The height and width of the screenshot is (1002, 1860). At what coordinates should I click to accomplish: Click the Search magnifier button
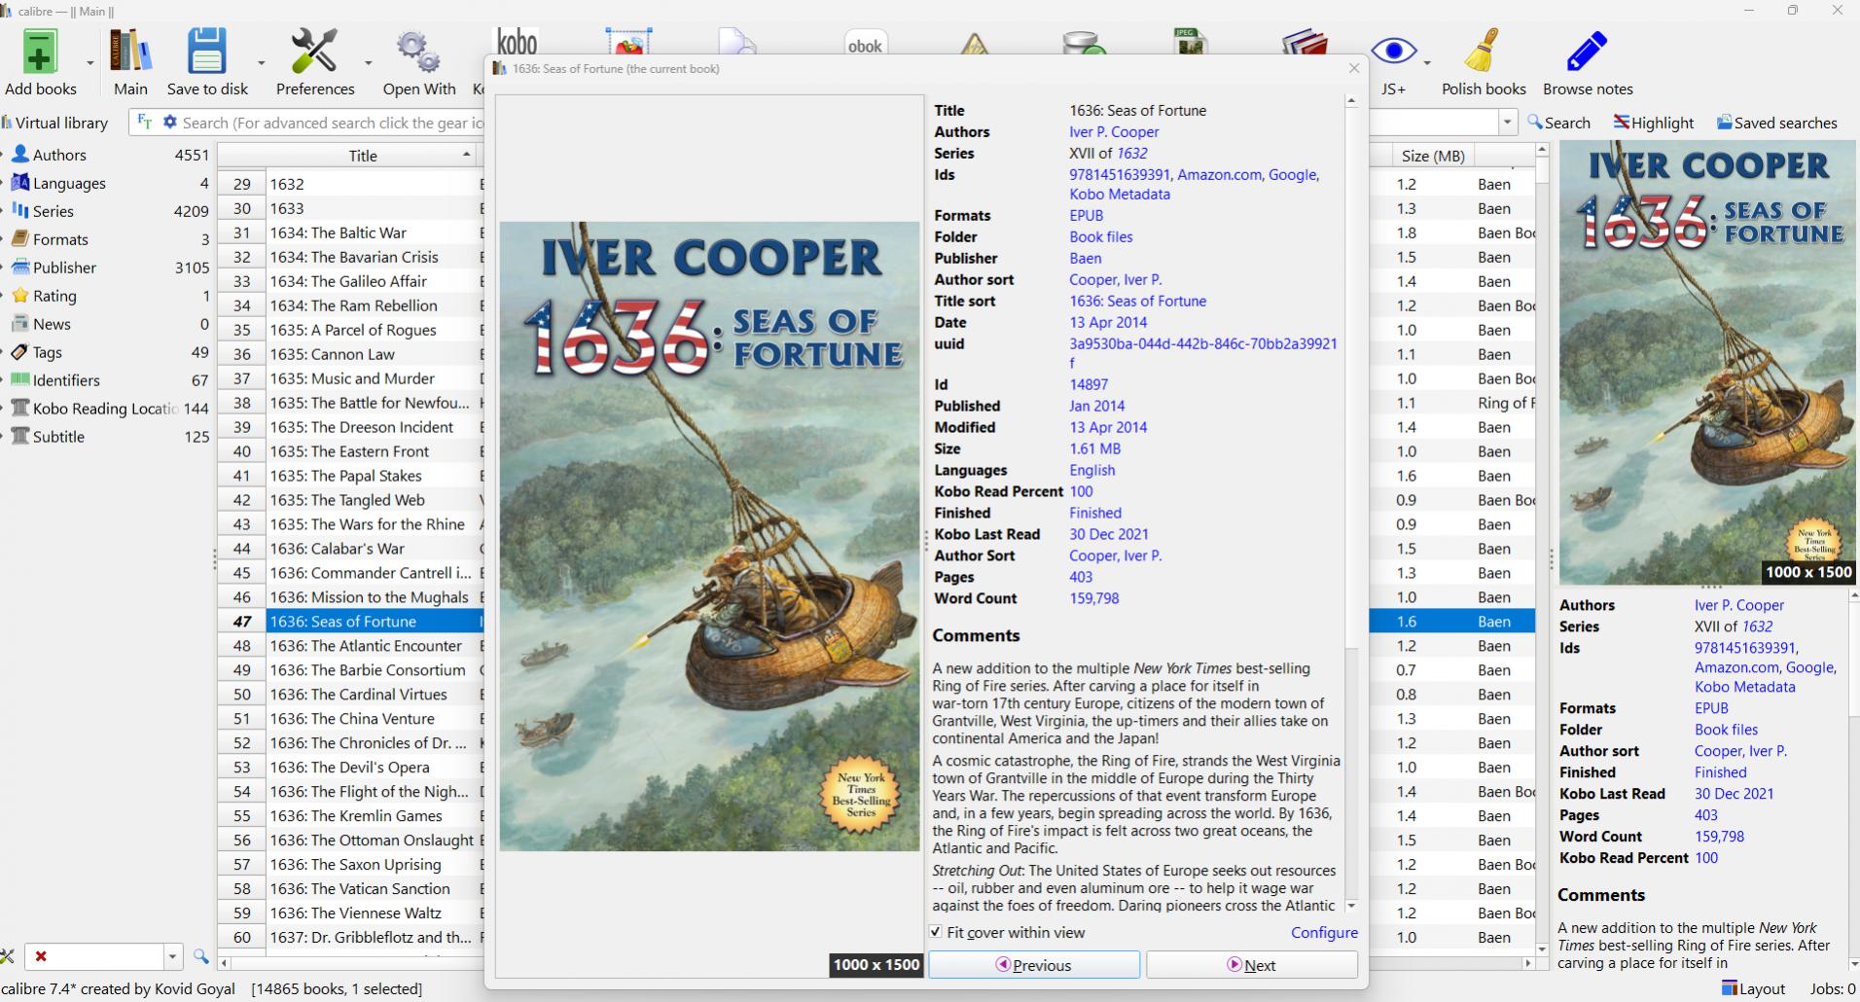[1558, 123]
